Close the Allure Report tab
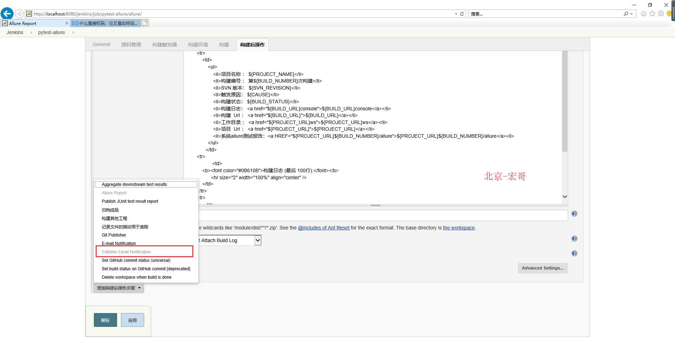Image resolution: width=675 pixels, height=350 pixels. (66, 23)
